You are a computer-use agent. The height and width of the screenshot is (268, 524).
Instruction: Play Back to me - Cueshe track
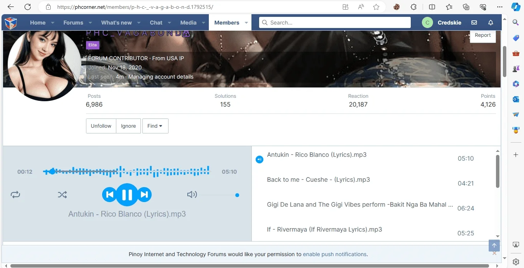[318, 179]
